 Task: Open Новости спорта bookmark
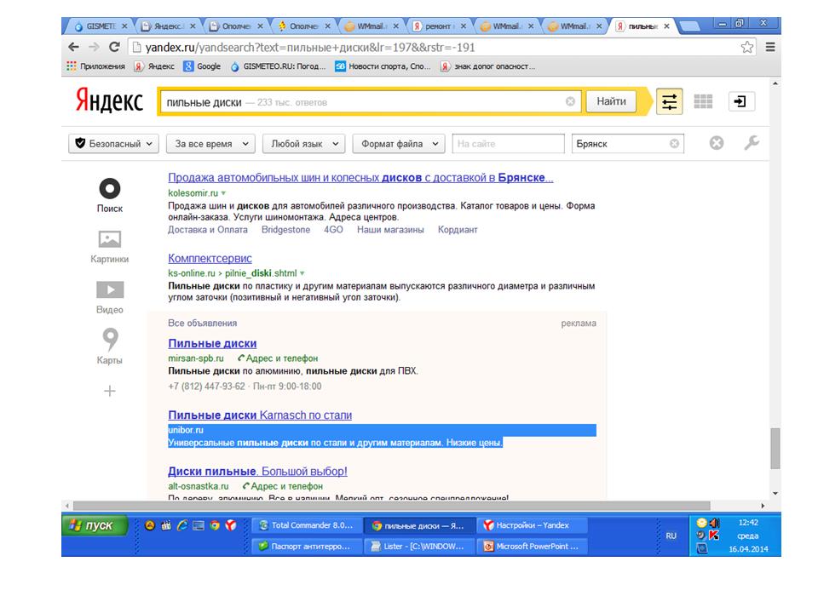point(383,66)
